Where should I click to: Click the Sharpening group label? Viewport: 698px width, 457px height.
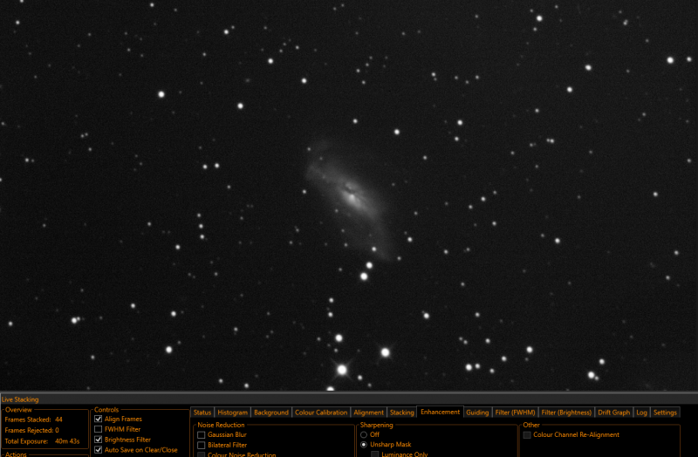377,425
